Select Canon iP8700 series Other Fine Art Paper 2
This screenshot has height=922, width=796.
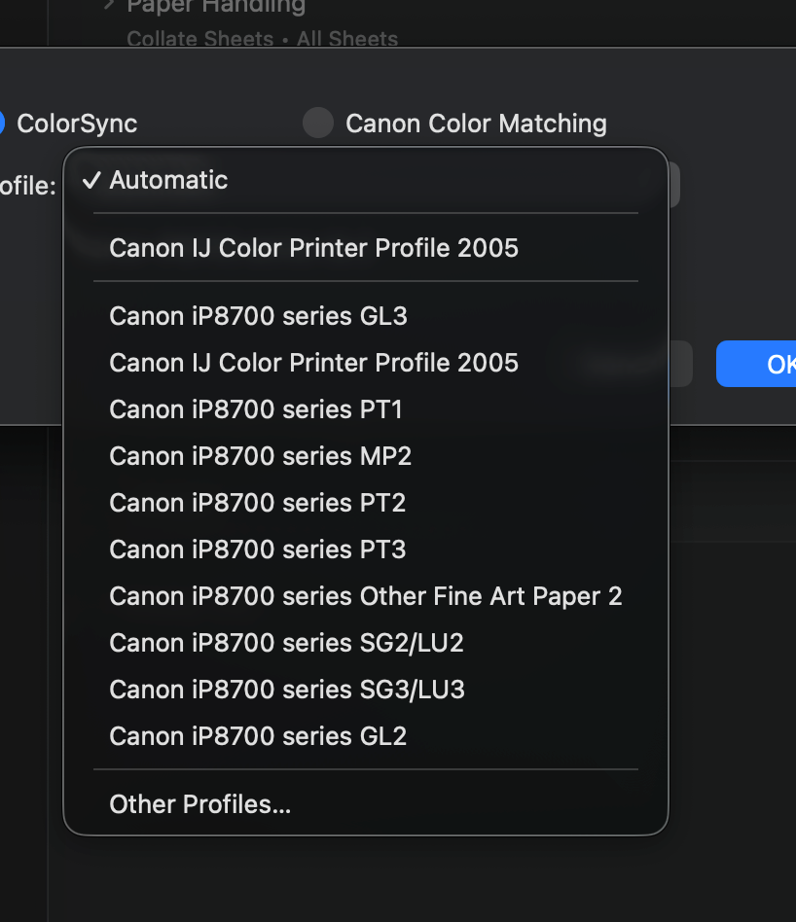coord(365,596)
